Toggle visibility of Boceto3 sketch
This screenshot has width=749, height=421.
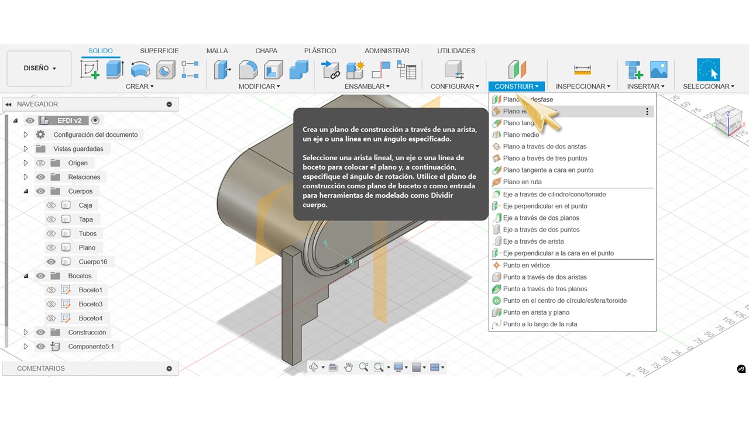(51, 304)
